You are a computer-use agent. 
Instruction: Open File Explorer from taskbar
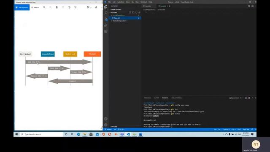(85, 134)
